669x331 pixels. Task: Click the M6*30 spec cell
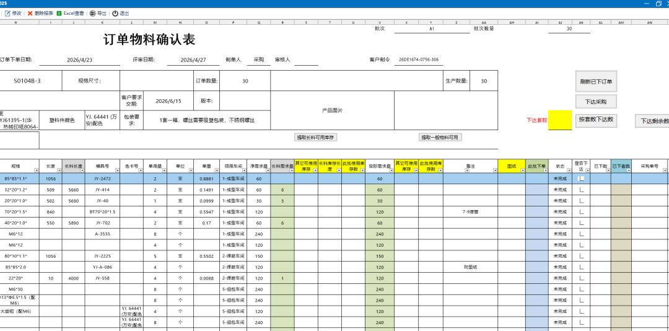[19, 289]
